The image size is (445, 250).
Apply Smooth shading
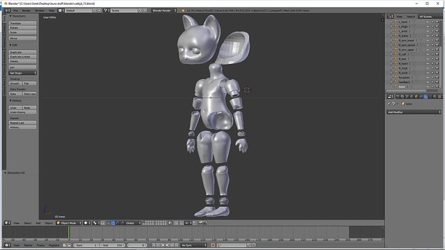pos(15,83)
